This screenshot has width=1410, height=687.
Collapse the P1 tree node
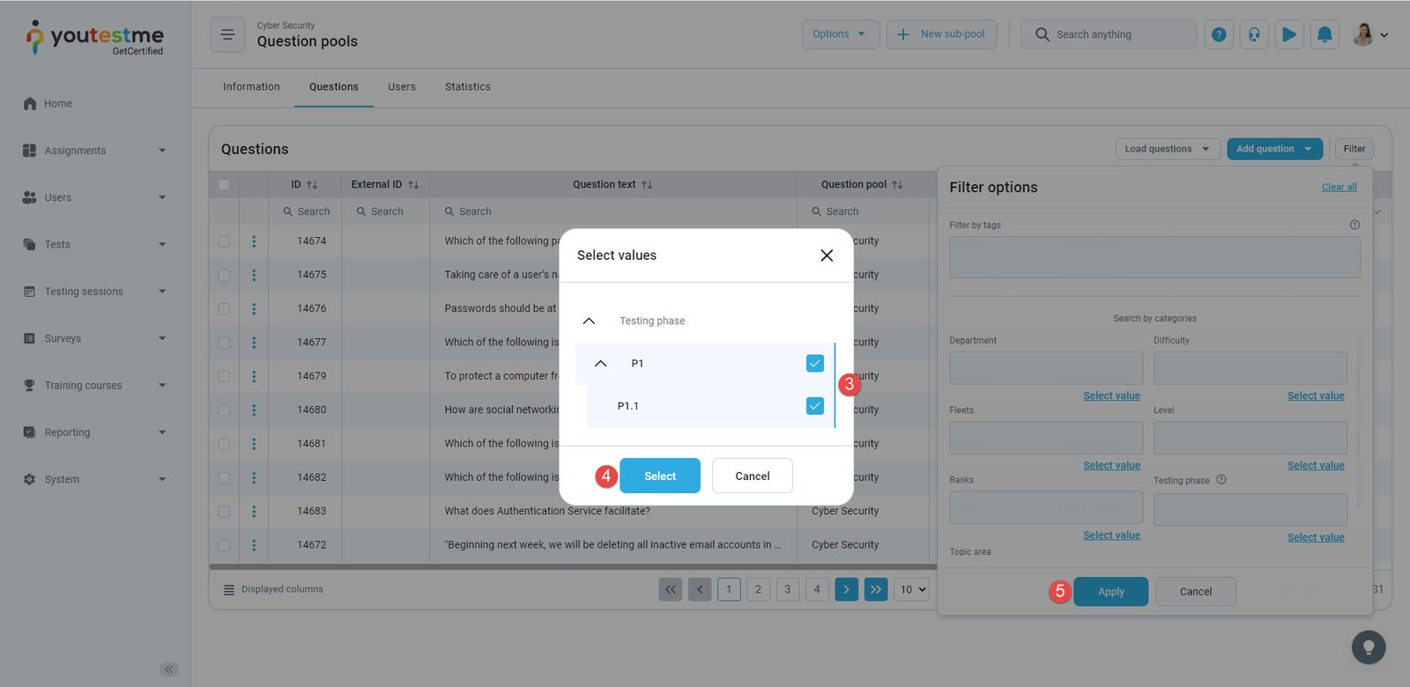coord(601,364)
